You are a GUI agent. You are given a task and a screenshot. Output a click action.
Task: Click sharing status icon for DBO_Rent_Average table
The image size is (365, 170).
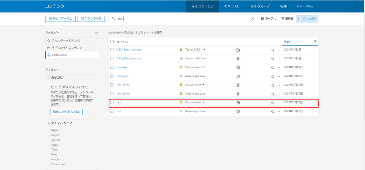coord(238,50)
